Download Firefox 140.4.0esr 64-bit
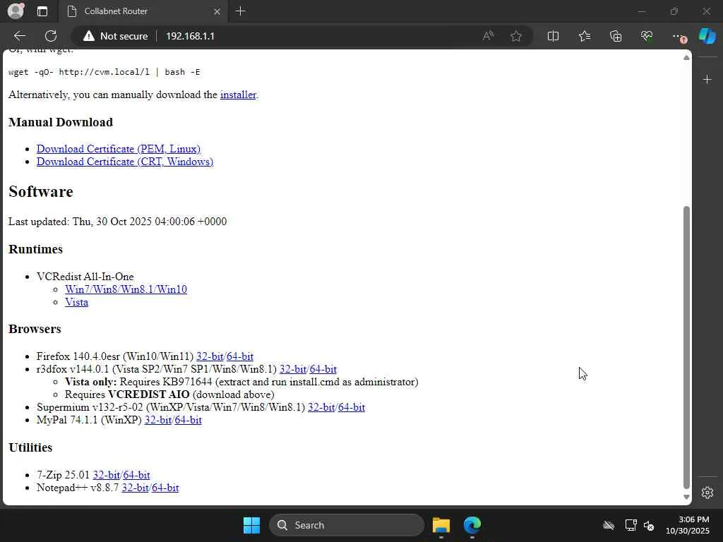 pos(240,356)
